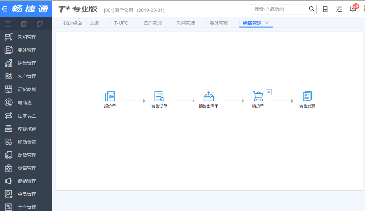Viewport: 365px width, 211px height.
Task: Click the (2019-03-31) date label
Action: [151, 10]
